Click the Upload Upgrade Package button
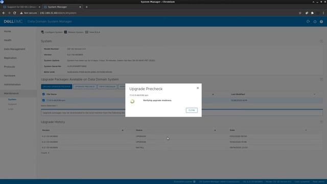This screenshot has width=327, height=184. click(57, 86)
